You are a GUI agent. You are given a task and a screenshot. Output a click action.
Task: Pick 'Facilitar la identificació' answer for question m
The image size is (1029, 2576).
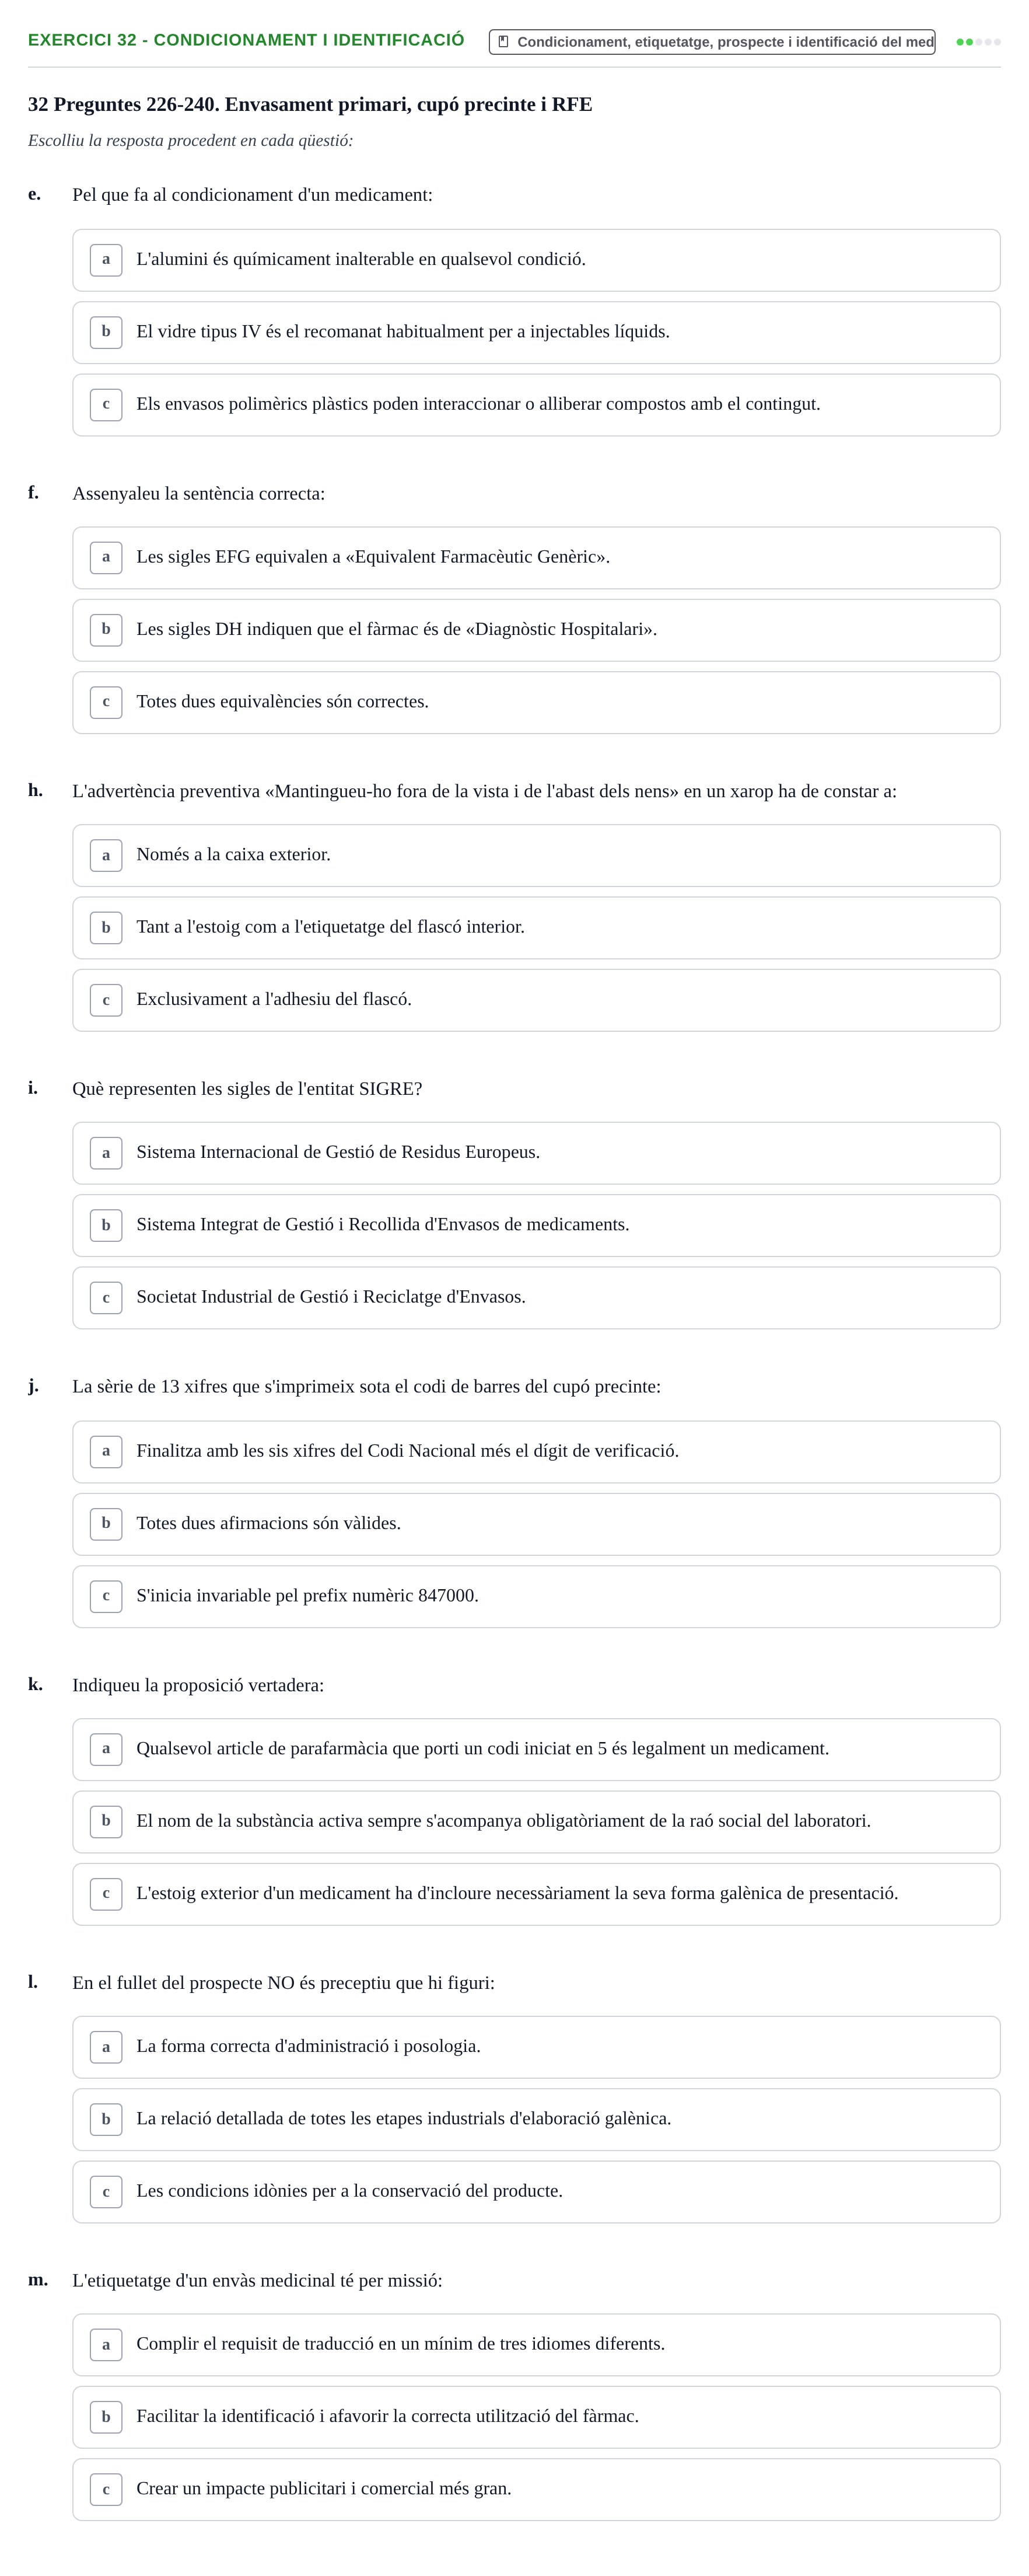pos(536,2417)
